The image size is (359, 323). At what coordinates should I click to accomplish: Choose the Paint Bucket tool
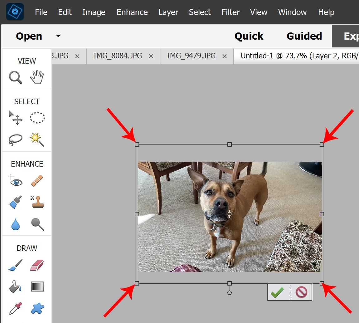click(x=15, y=286)
